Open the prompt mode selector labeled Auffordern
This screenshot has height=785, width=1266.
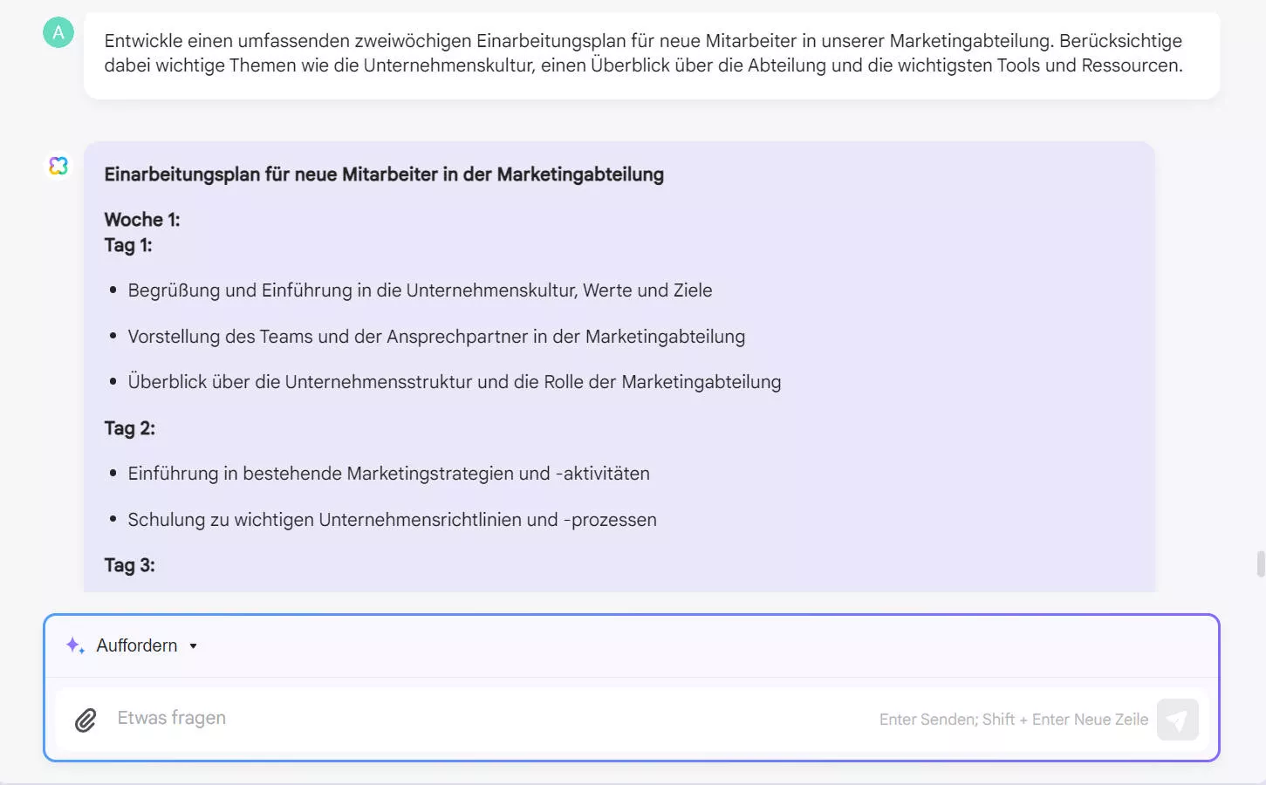tap(135, 645)
